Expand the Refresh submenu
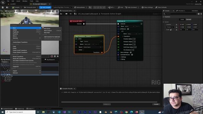203x114 pixels. coord(26,73)
